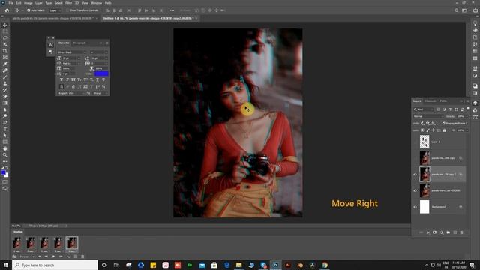Select the Eraser tool

click(5, 97)
